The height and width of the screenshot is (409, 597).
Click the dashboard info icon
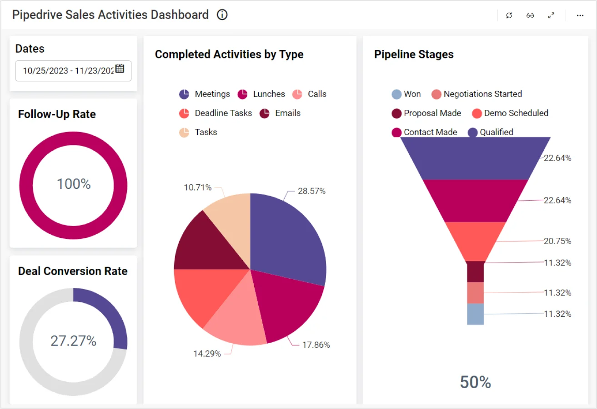pos(222,15)
